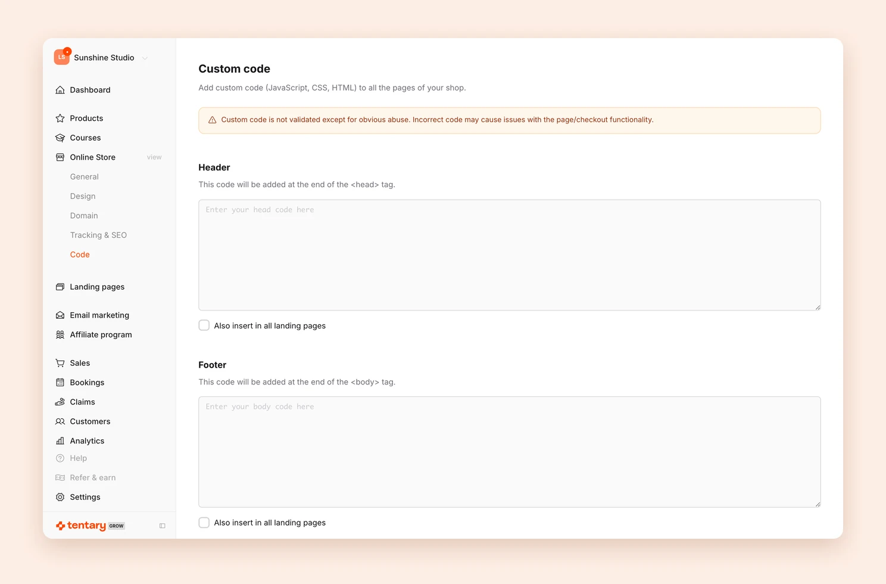Image resolution: width=886 pixels, height=584 pixels.
Task: Open Tracking & SEO settings
Action: tap(98, 235)
